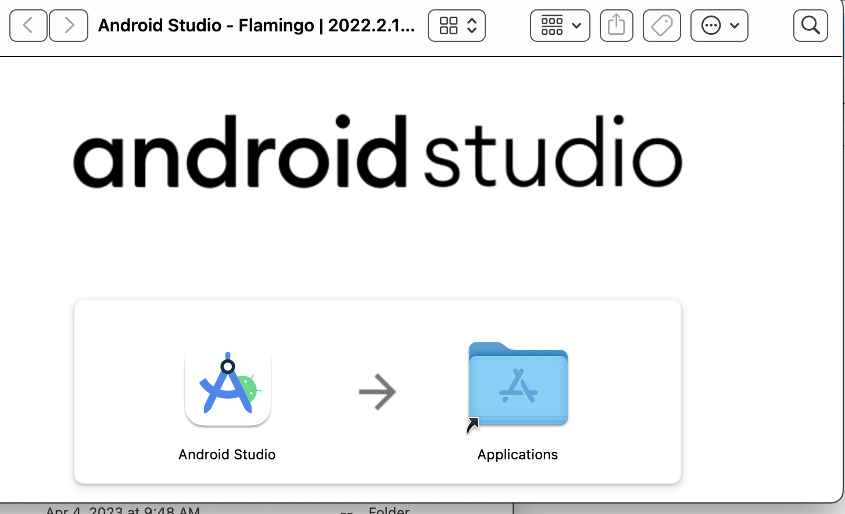Screen dimensions: 845x514
Task: Click the Applications folder name label
Action: (517, 455)
